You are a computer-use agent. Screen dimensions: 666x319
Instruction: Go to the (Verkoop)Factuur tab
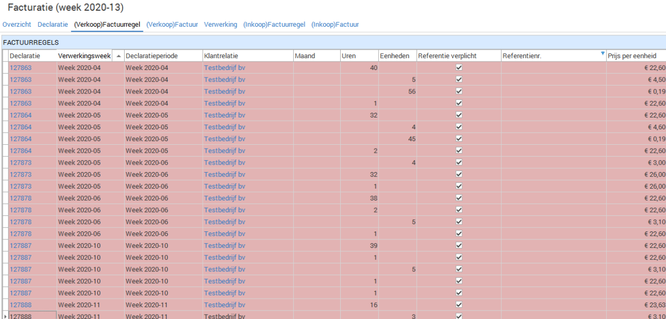coord(172,25)
